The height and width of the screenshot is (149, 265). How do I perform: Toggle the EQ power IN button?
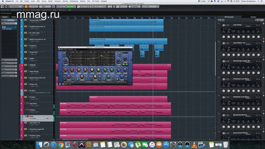pyautogui.click(x=126, y=65)
